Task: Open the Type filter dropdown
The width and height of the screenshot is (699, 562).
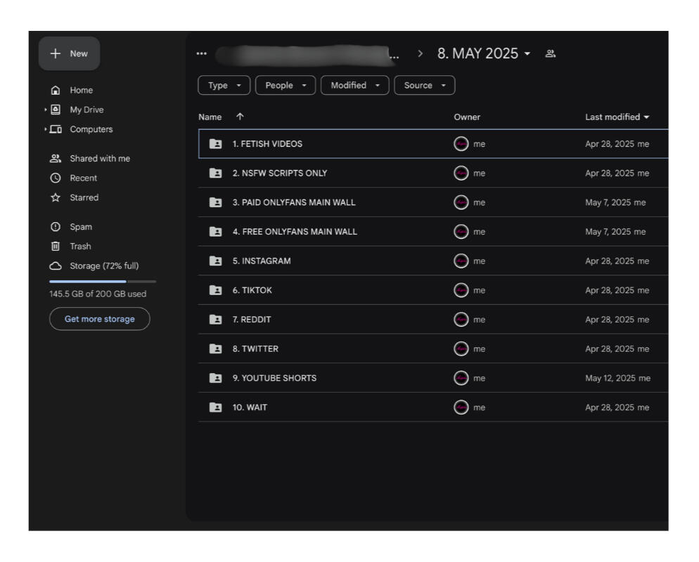Action: coord(224,85)
